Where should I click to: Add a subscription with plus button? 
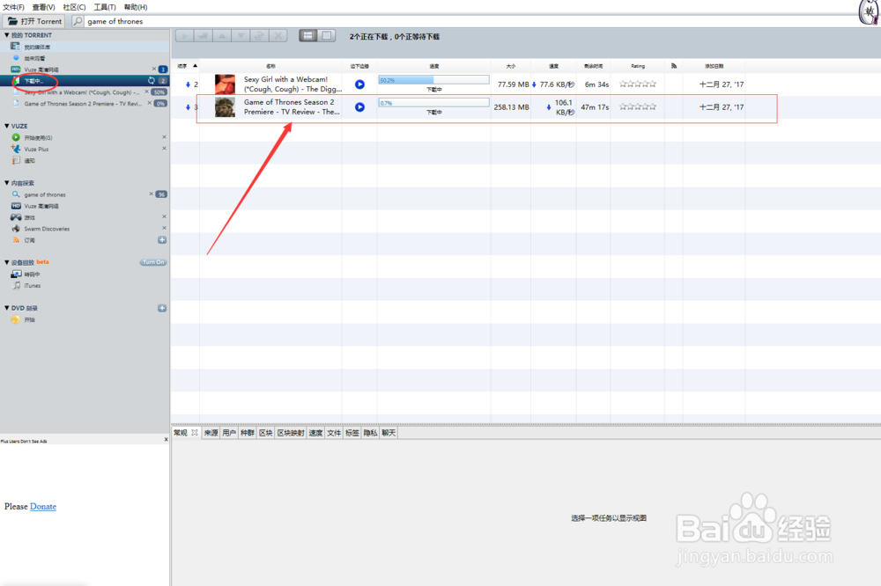click(162, 239)
